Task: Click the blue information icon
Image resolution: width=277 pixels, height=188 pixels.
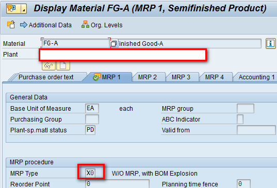Action: pyautogui.click(x=270, y=43)
